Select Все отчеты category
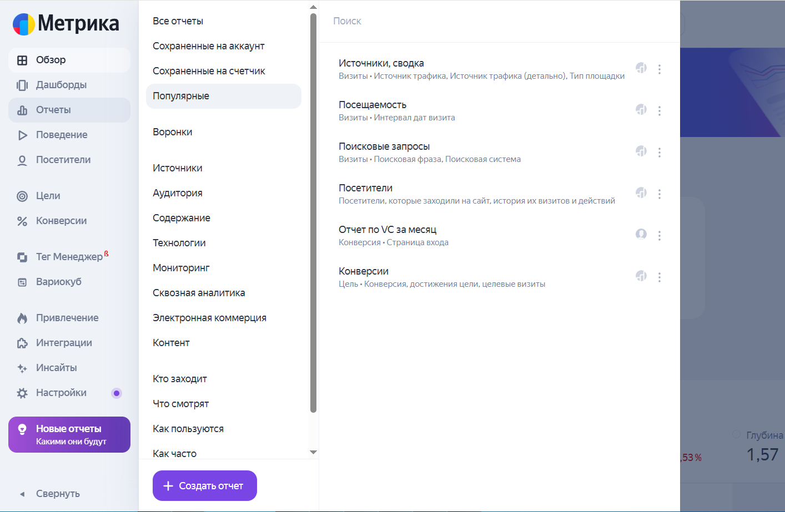Viewport: 785px width, 512px height. [178, 21]
